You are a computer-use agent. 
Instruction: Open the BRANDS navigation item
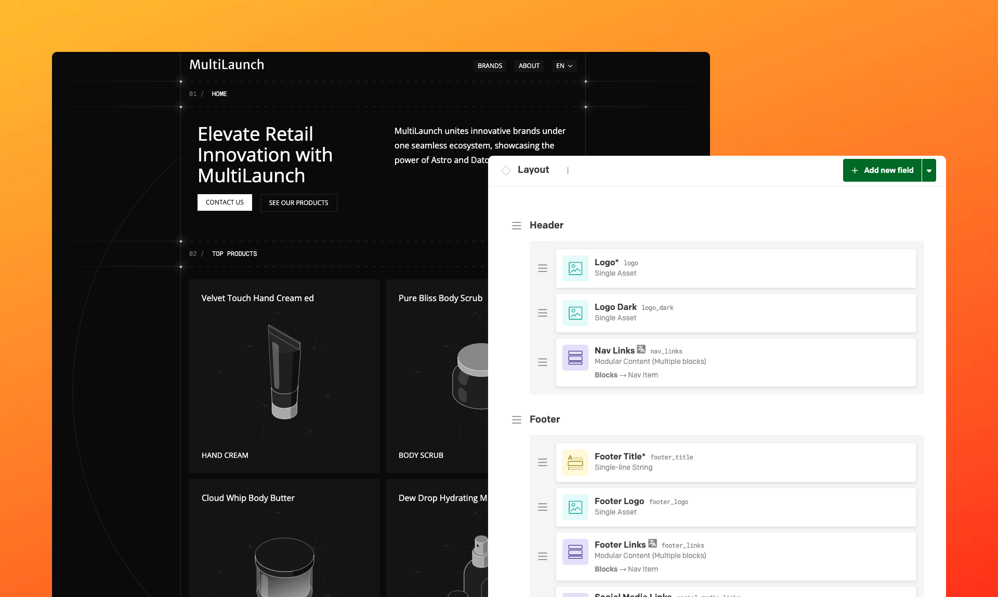pos(490,66)
